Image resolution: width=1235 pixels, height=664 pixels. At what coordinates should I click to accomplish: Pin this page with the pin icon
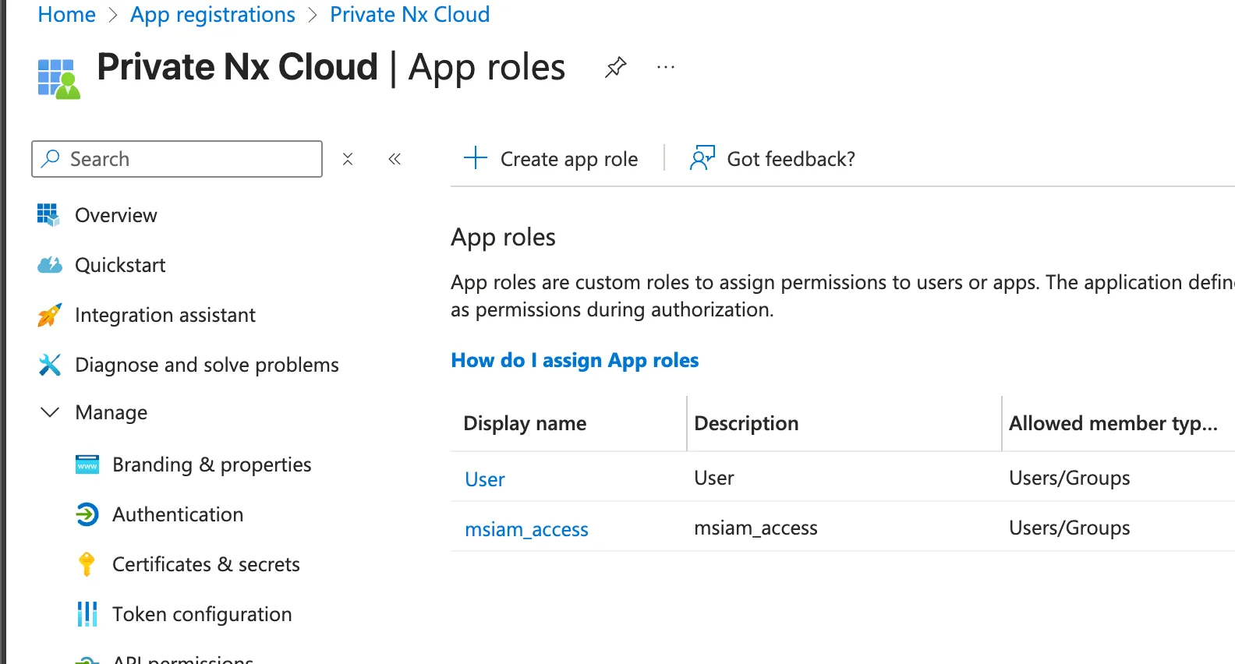(x=616, y=68)
